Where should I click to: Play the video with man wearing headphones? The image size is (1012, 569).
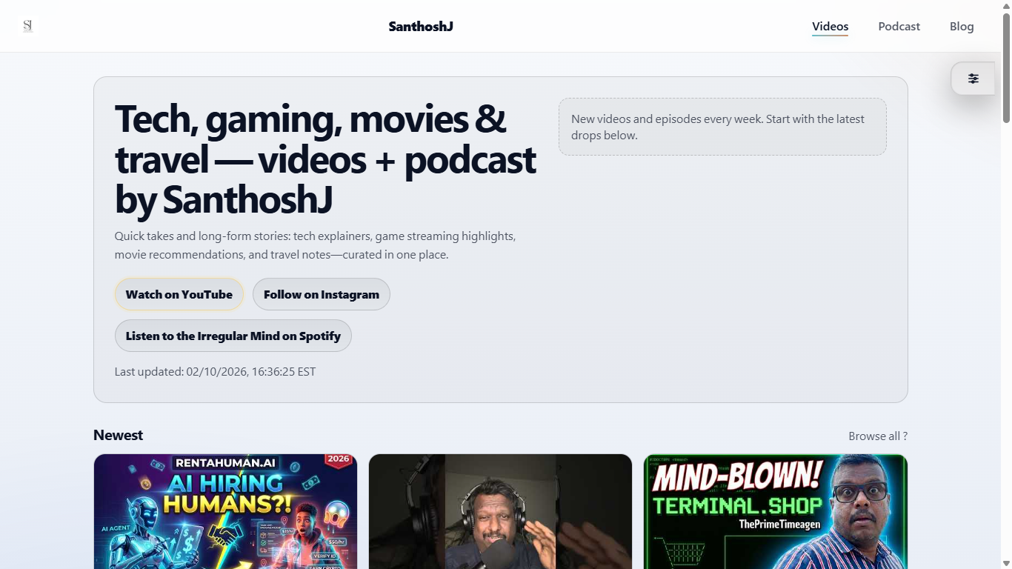point(500,511)
